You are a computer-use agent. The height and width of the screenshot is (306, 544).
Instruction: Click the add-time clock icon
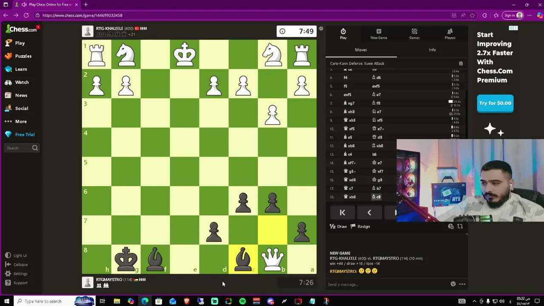pyautogui.click(x=451, y=227)
